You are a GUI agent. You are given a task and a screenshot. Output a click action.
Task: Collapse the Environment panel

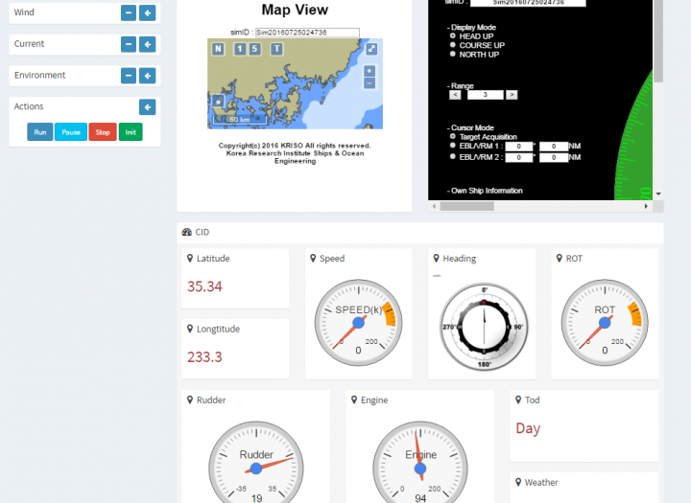pos(129,76)
